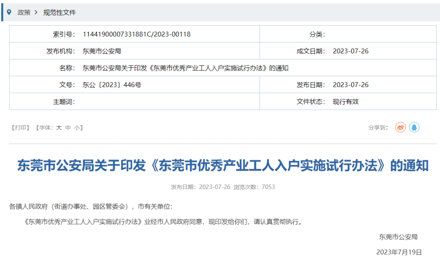440x260 pixels.
Task: Print the page using 打印
Action: [20, 128]
